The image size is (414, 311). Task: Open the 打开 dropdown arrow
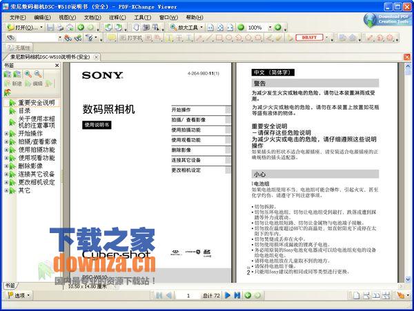coord(41,28)
